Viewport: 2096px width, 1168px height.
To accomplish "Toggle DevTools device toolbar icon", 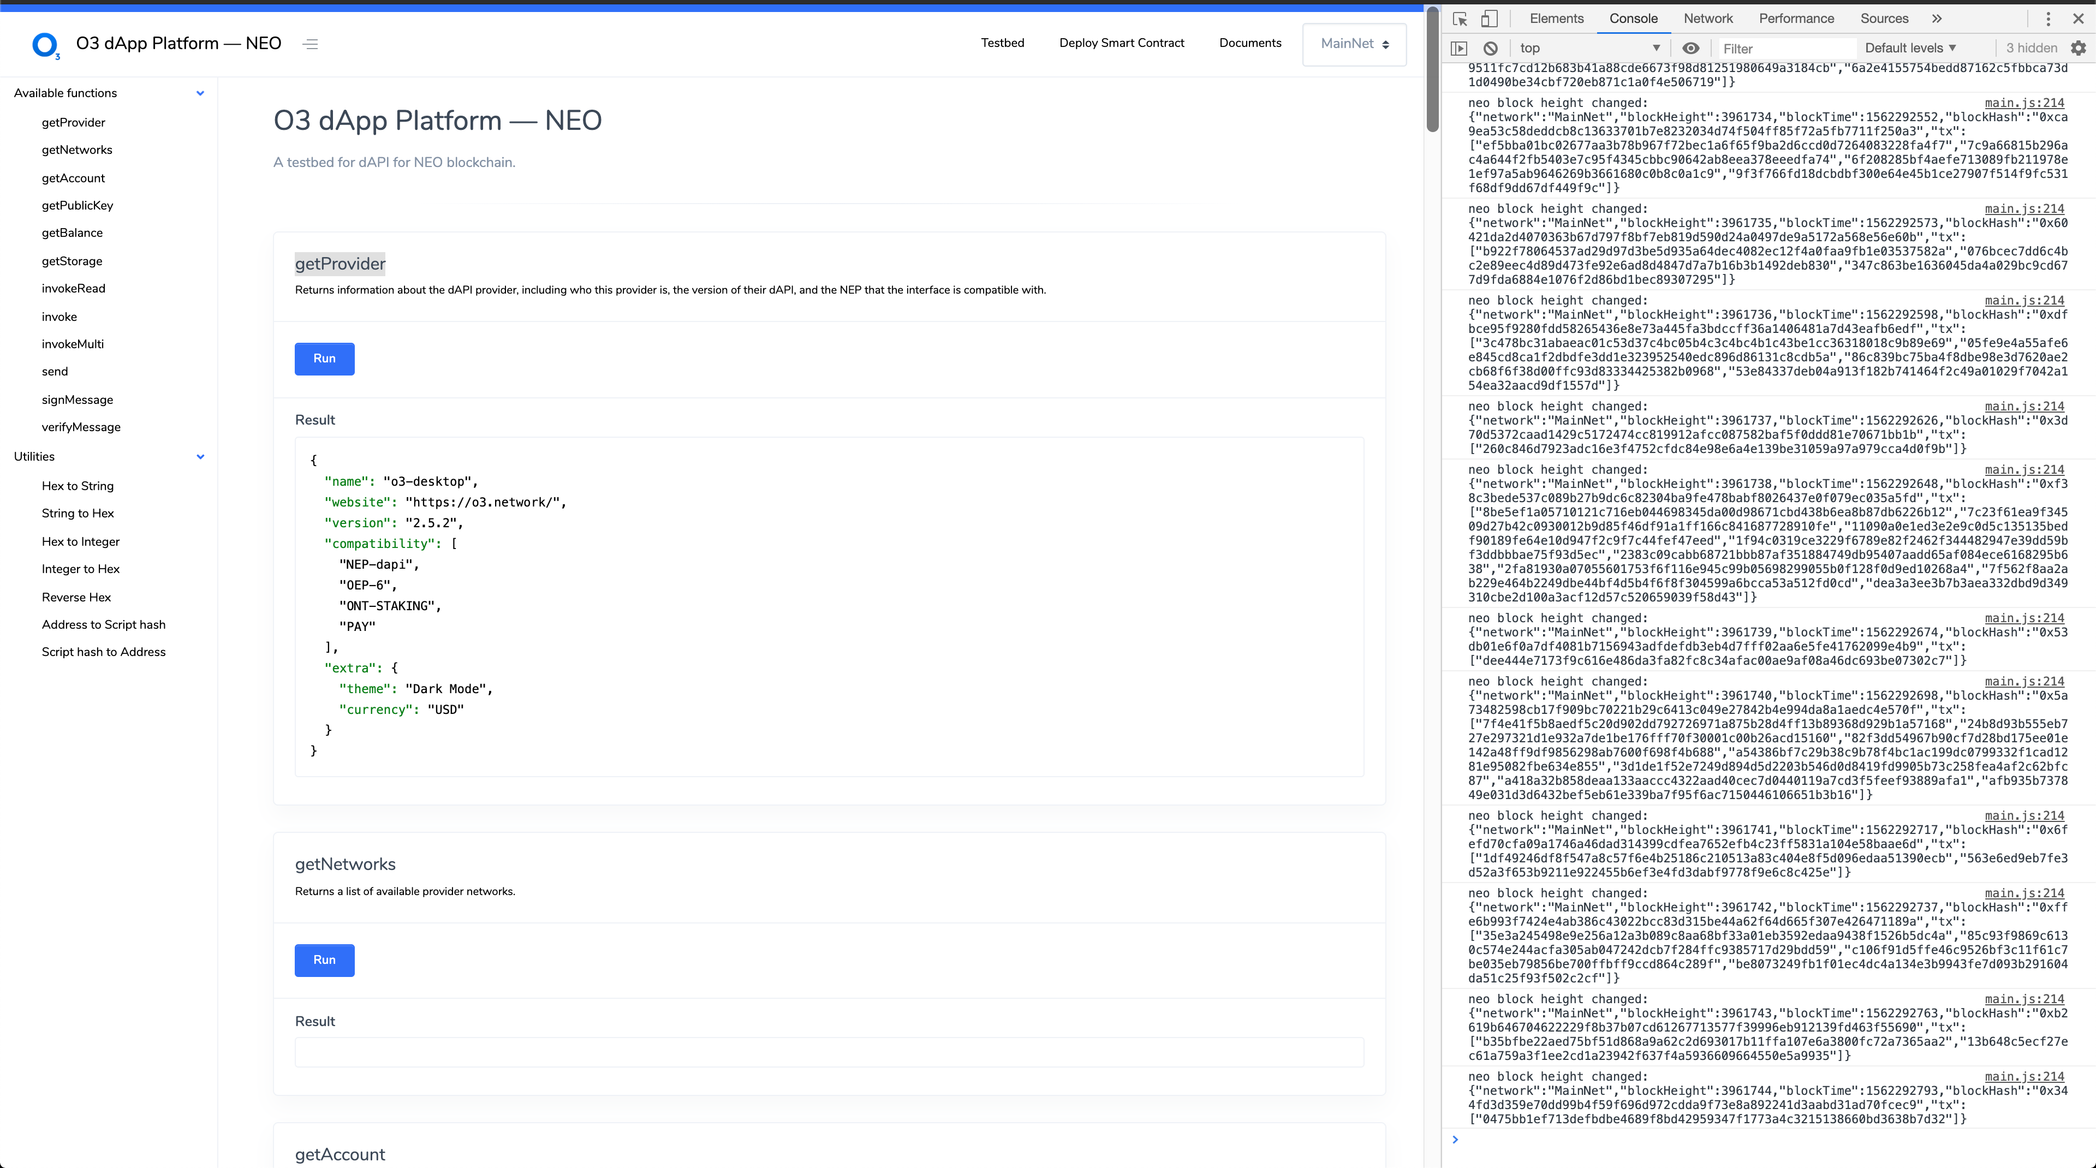I will [x=1489, y=19].
